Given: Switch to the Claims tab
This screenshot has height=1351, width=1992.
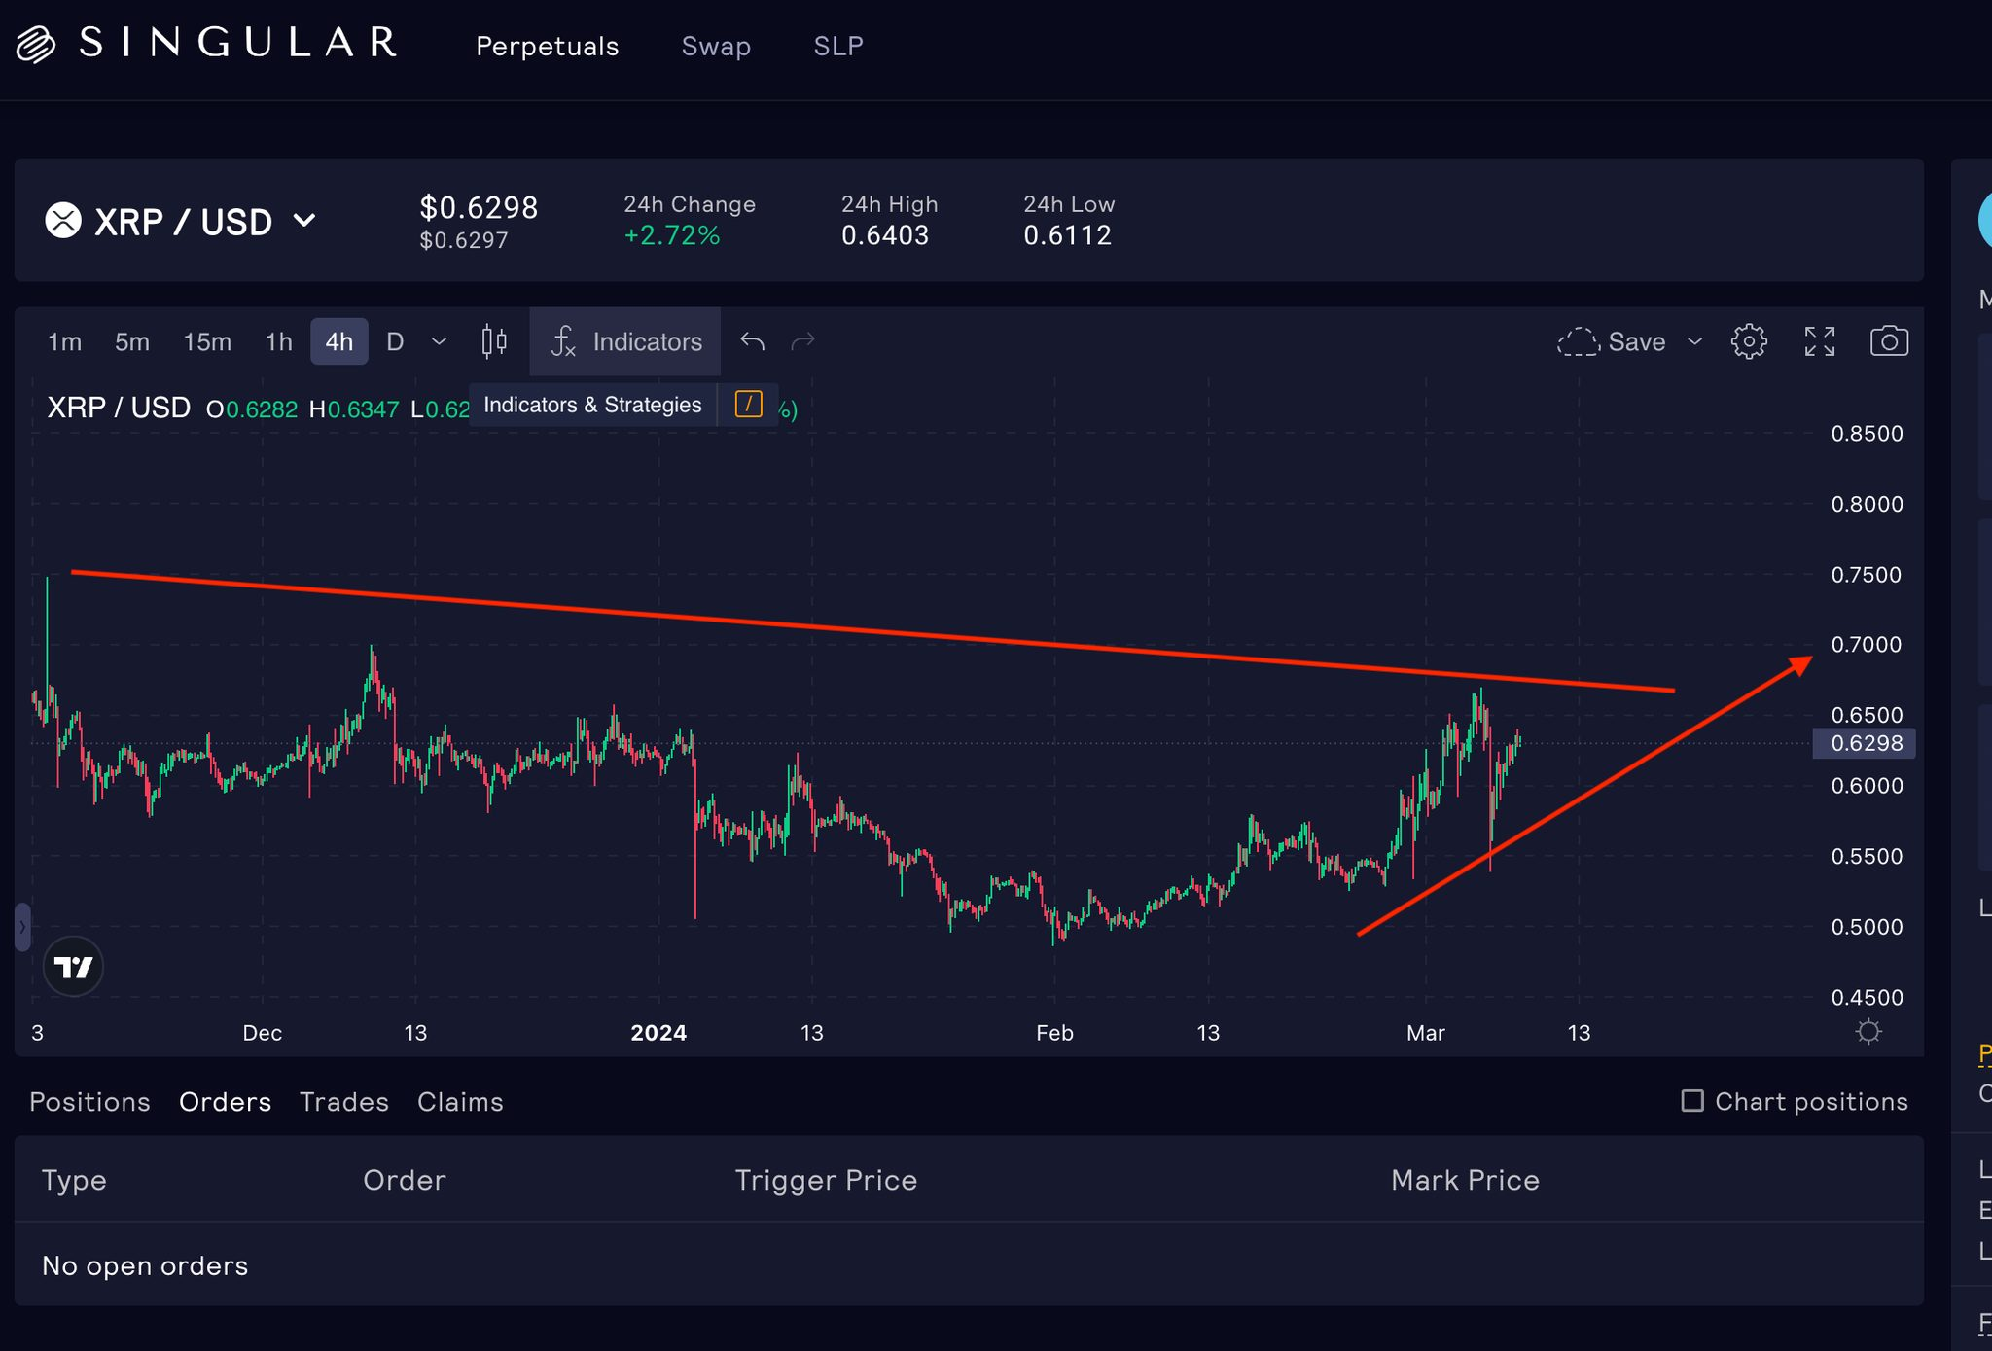Looking at the screenshot, I should tap(460, 1102).
